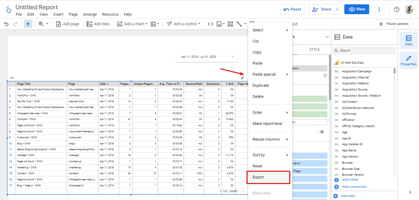Screen dimensions: 419x200
Task: Open the Data side panel
Action: tap(408, 40)
